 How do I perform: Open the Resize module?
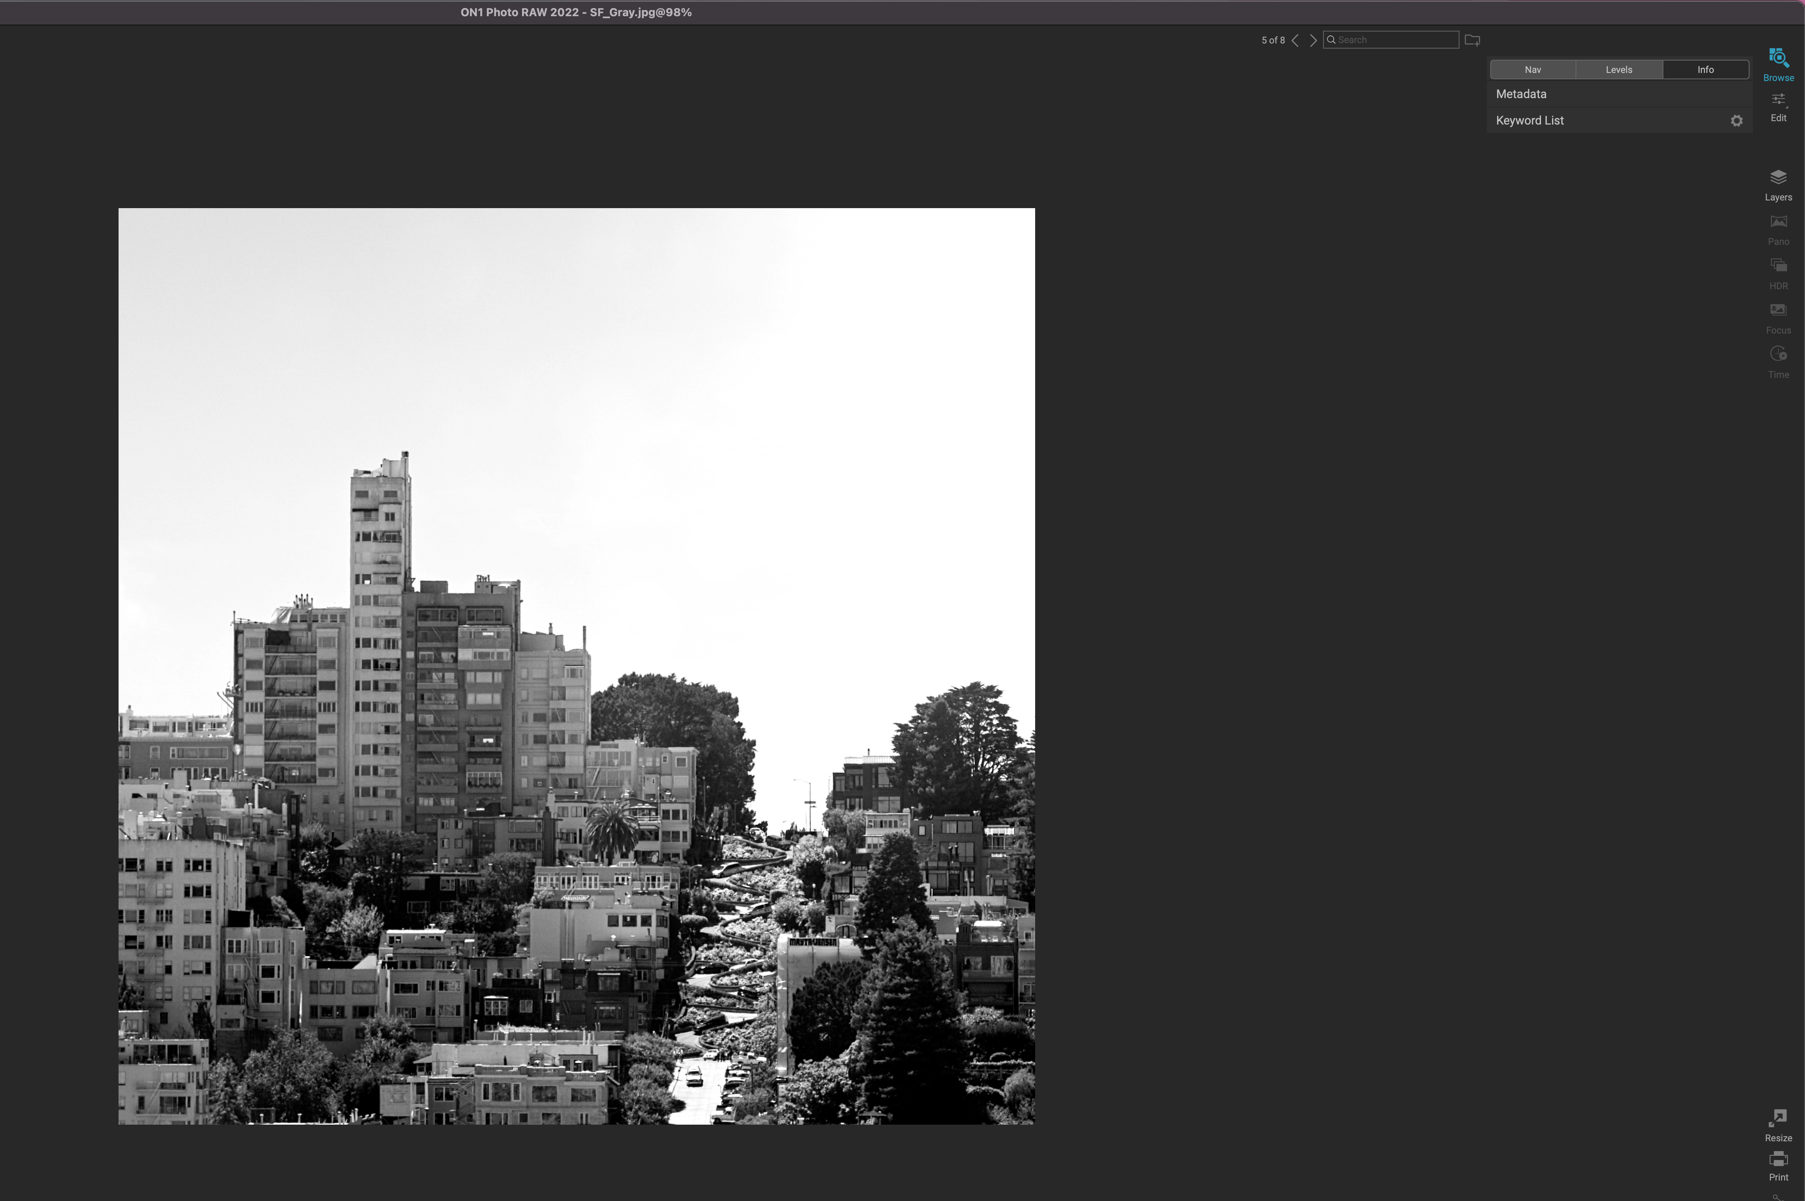pyautogui.click(x=1777, y=1124)
